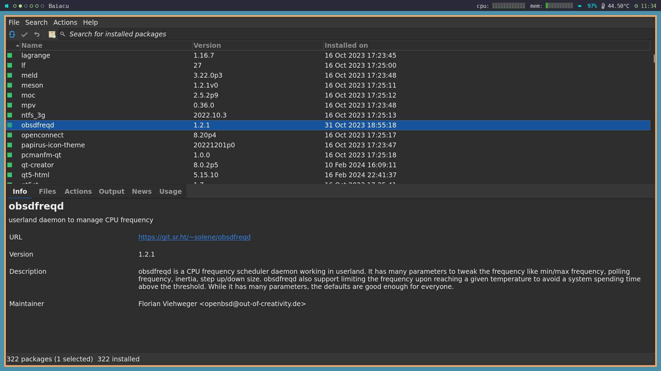Open the Actions menu in menu bar
Screen dimensions: 661x371
point(65,22)
